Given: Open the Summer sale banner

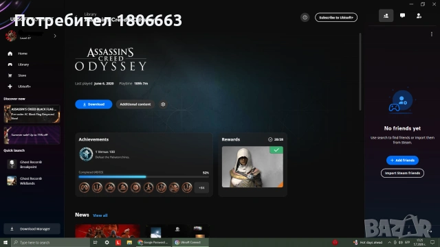Looking at the screenshot, I should [32, 135].
